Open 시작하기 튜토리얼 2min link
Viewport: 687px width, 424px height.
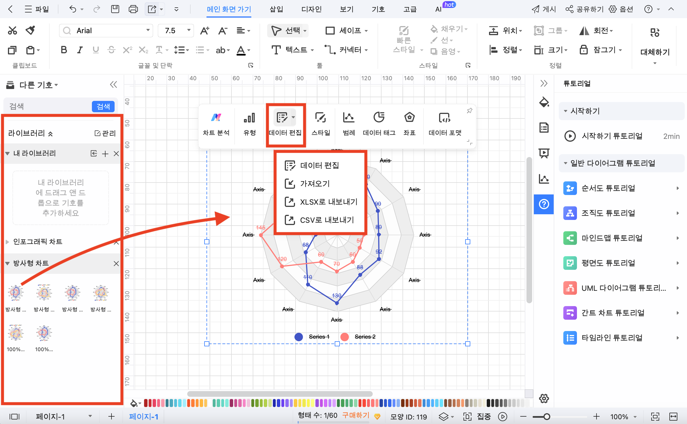click(622, 136)
